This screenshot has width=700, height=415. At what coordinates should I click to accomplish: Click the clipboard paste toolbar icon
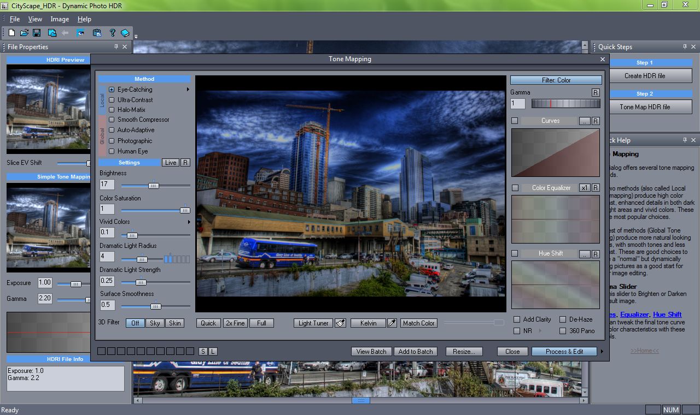tap(97, 32)
